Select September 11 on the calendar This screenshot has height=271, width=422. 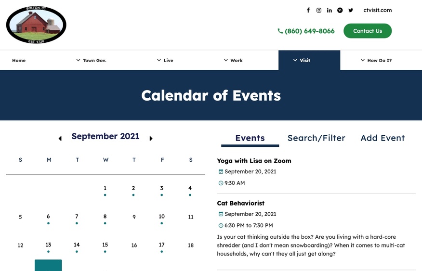(191, 217)
